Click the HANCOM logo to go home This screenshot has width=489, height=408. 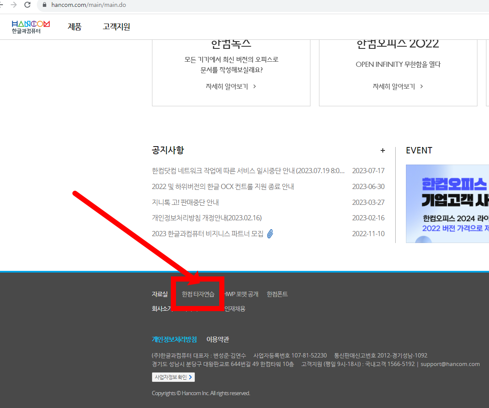(30, 27)
